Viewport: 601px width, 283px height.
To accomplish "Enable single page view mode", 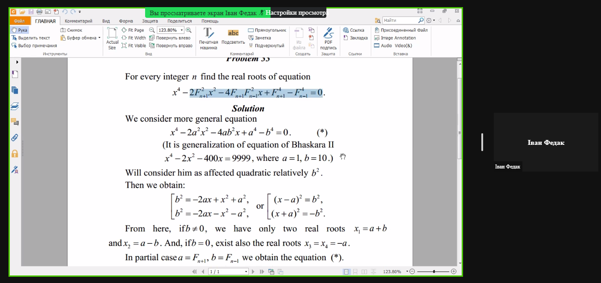I will tap(346, 271).
